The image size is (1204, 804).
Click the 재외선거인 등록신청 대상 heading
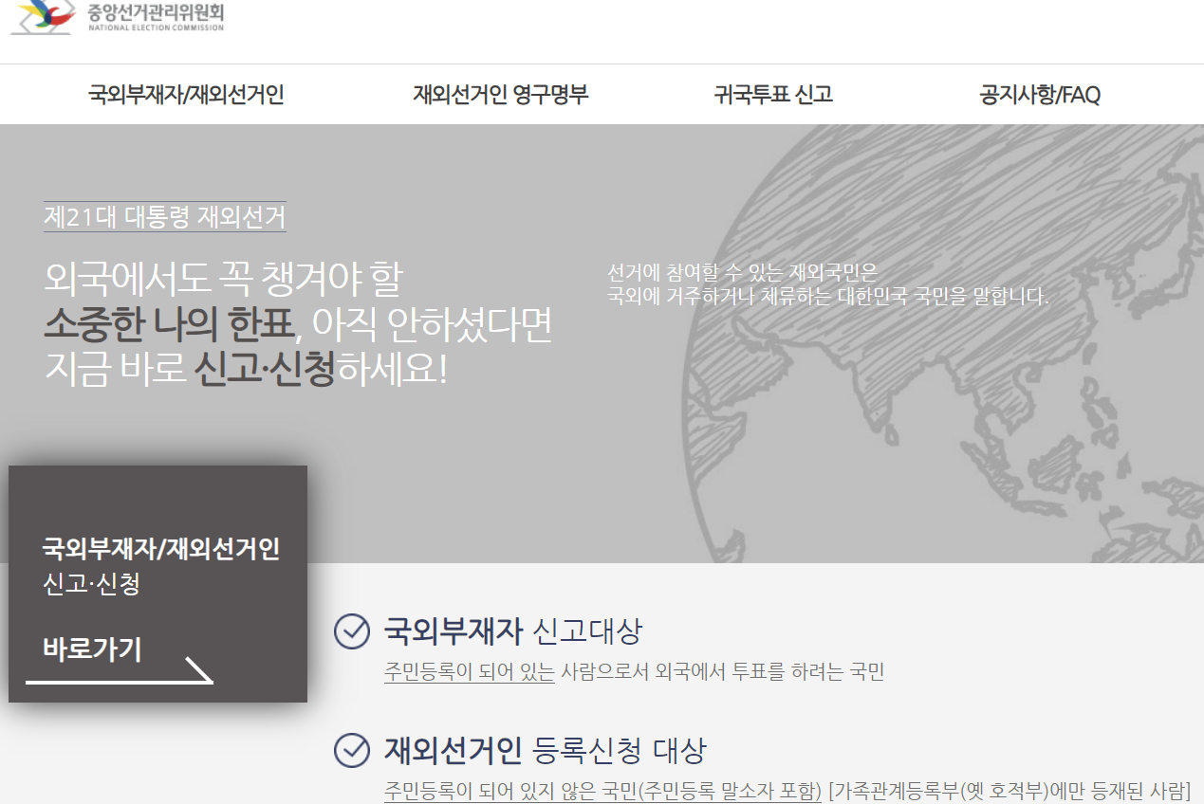545,751
